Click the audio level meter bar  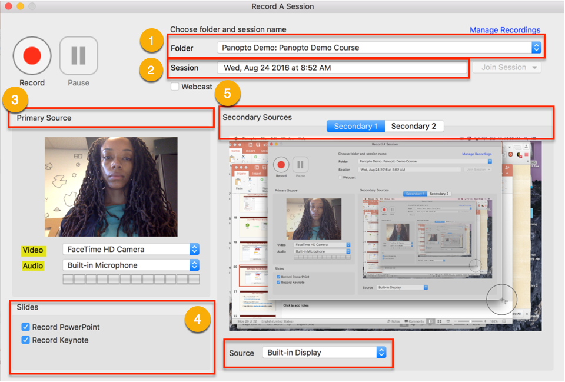(131, 279)
